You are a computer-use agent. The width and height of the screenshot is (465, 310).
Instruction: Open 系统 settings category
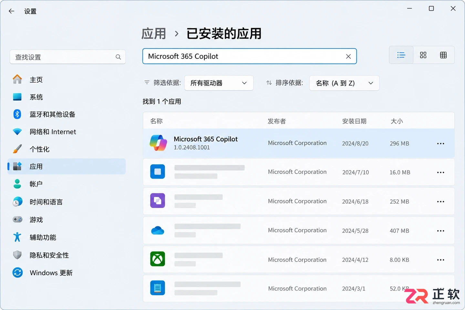pos(67,97)
